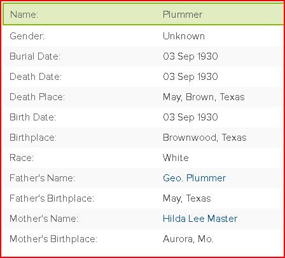Click the May, Brown, Texas death place
285x258 pixels.
point(204,97)
